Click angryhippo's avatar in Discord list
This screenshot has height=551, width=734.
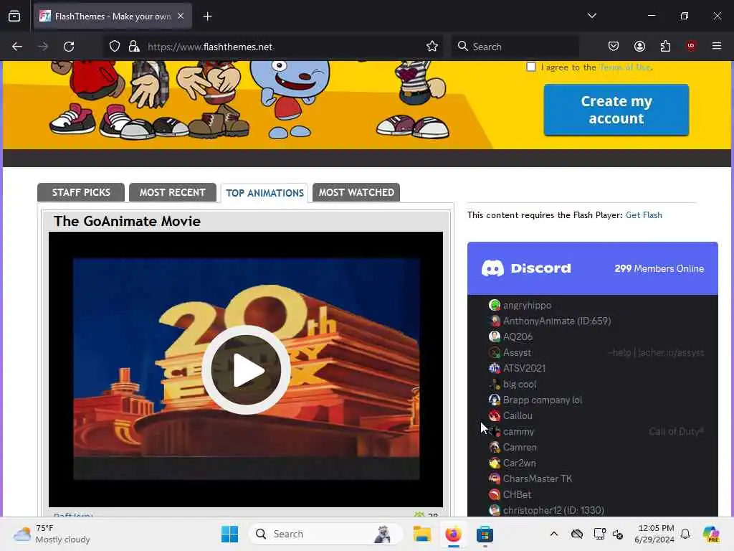pos(495,305)
